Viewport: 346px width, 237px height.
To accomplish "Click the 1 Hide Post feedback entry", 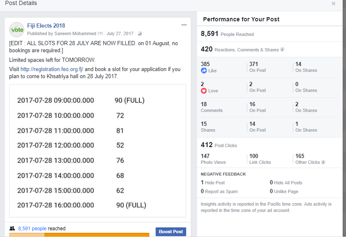I will pyautogui.click(x=213, y=183).
